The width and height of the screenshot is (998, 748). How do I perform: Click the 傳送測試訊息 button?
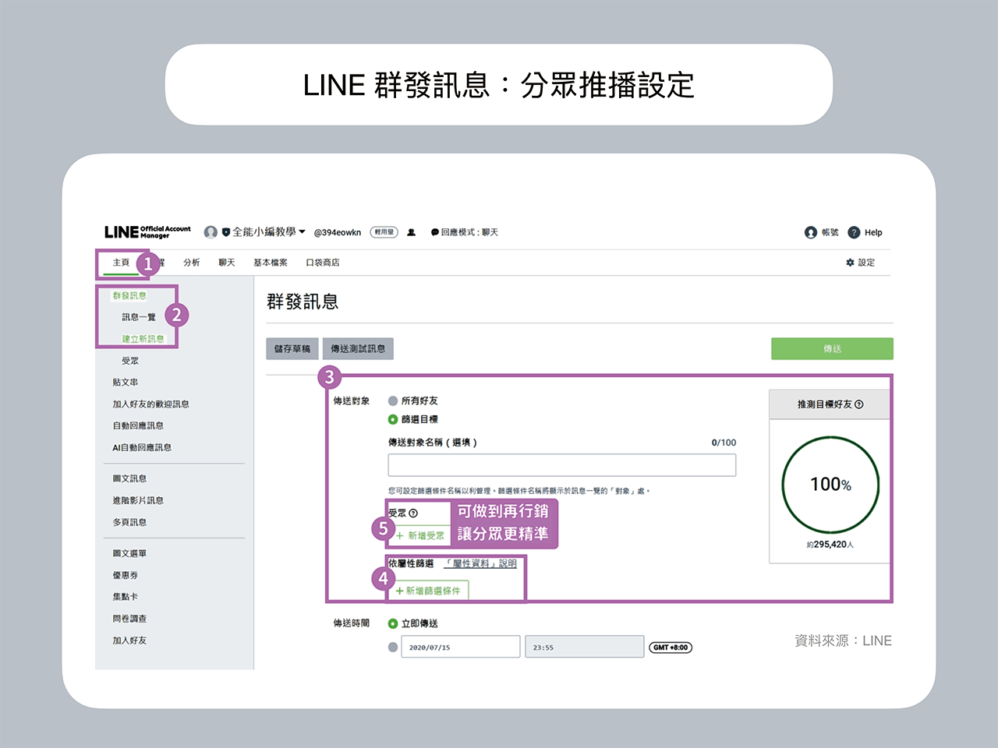coord(358,349)
